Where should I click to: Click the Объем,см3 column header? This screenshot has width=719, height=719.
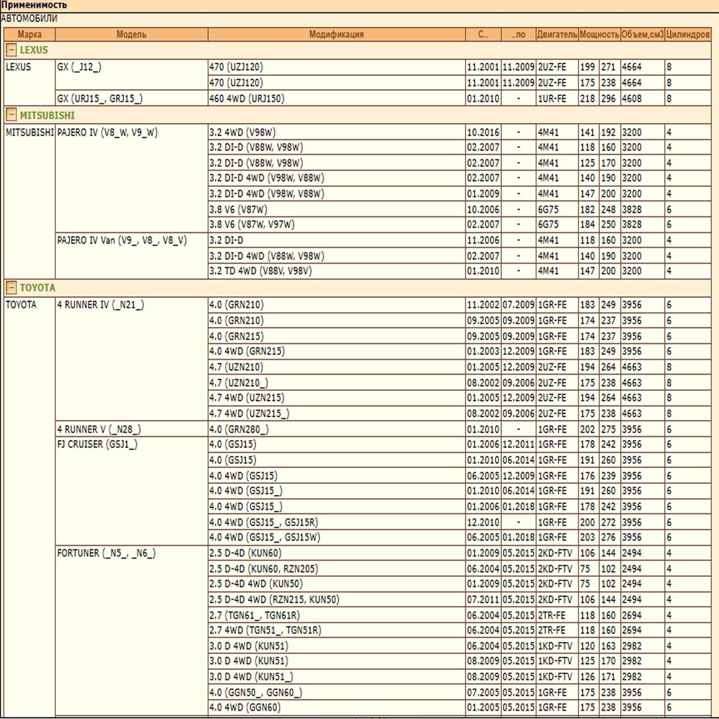point(642,34)
